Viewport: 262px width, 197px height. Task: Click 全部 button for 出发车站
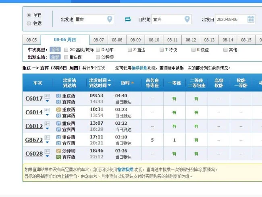point(55,57)
